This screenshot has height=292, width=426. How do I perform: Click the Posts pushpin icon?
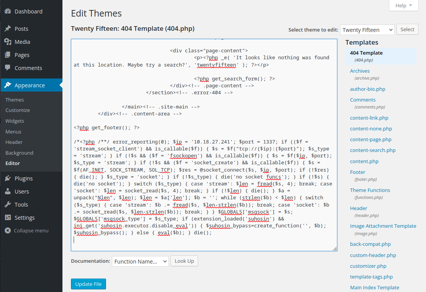8,28
